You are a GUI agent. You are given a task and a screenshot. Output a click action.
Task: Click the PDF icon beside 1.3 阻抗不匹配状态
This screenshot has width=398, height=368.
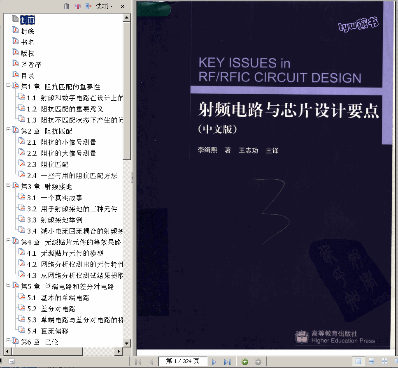[x=22, y=119]
